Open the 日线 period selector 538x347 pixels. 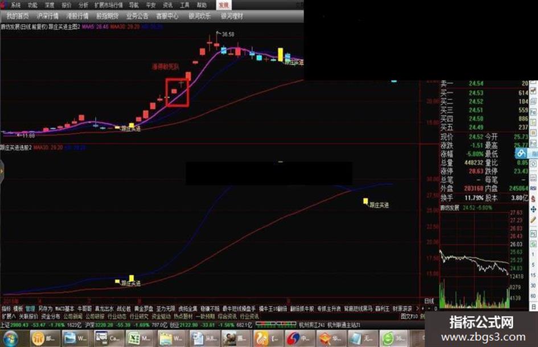[x=429, y=301]
